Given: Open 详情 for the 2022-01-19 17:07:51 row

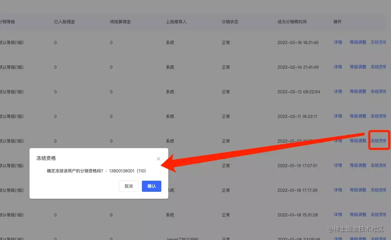Looking at the screenshot, I should coord(338,165).
